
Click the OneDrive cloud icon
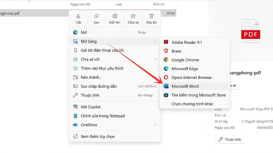[75, 125]
